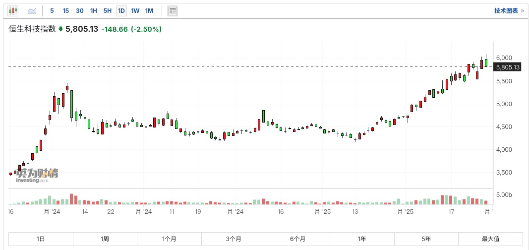Select the 5-minute interval
Viewport: 529px width, 250px height.
pos(52,10)
